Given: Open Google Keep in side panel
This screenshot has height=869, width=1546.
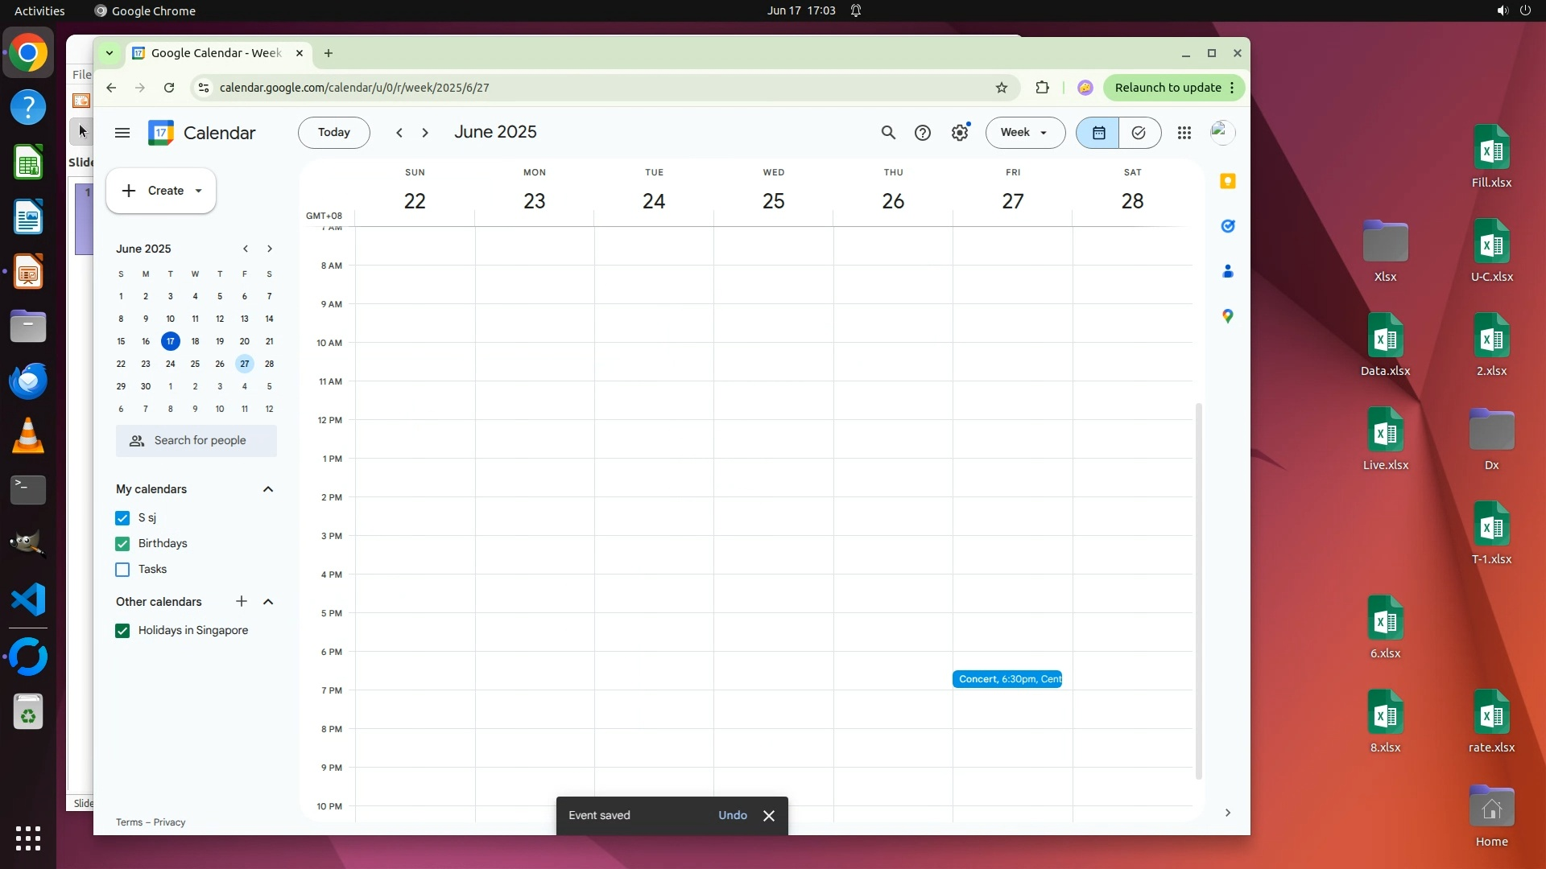Looking at the screenshot, I should tap(1227, 181).
